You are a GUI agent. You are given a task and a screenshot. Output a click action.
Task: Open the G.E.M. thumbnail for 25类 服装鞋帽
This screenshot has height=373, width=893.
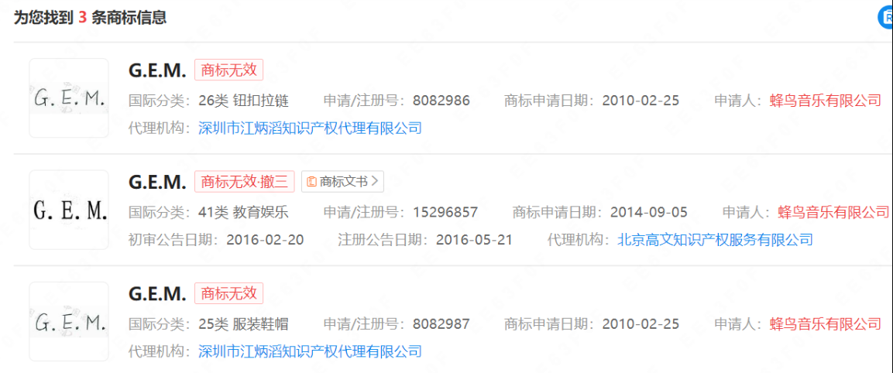(69, 321)
